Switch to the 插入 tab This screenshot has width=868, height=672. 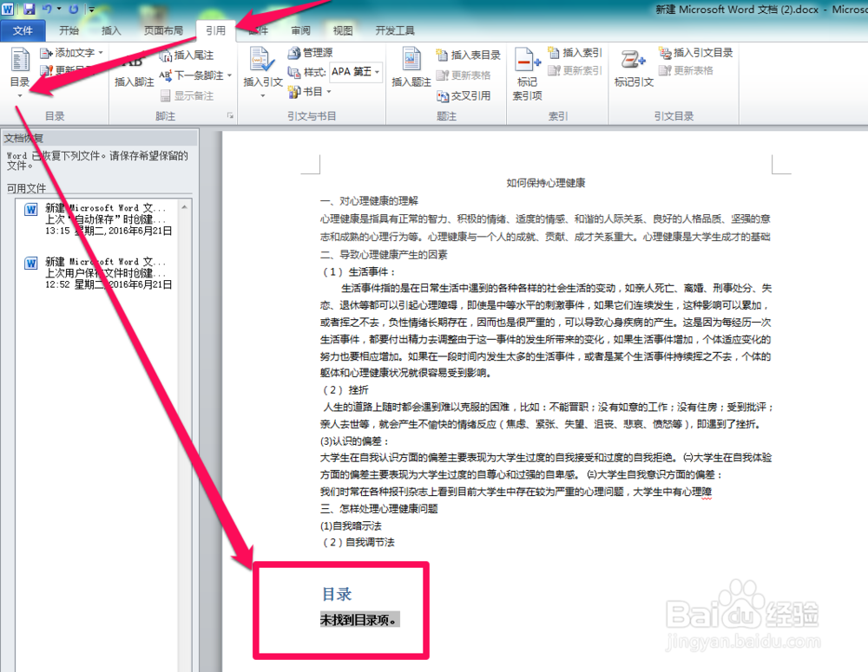(111, 30)
